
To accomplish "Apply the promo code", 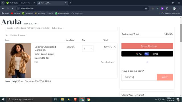I will (x=165, y=77).
